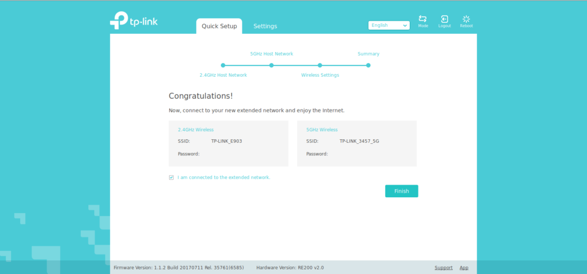587x274 pixels.
Task: Click the 2.4GHz Wireless panel heading
Action: pos(195,130)
